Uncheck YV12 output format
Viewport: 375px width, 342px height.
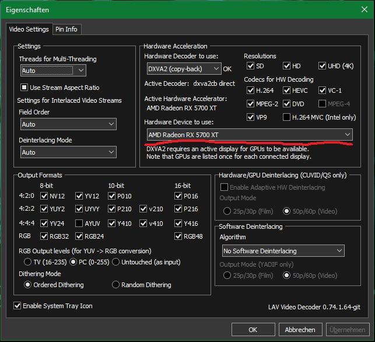(79, 196)
